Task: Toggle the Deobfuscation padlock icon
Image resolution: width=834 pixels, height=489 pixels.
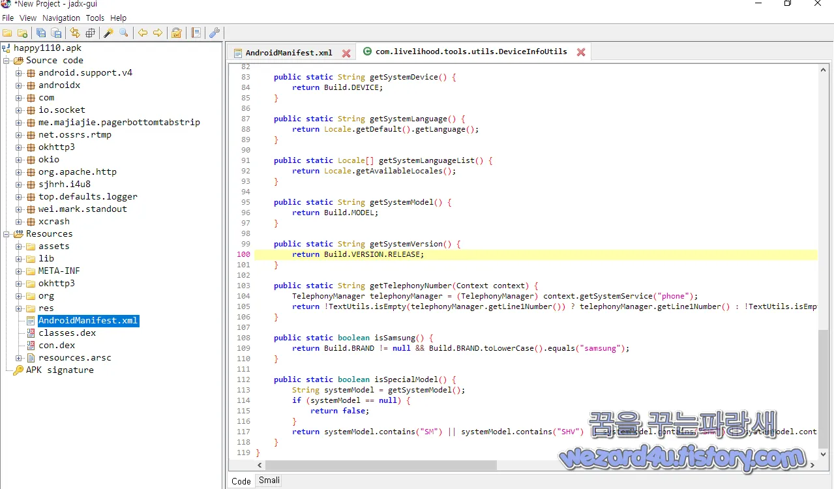Action: point(177,33)
